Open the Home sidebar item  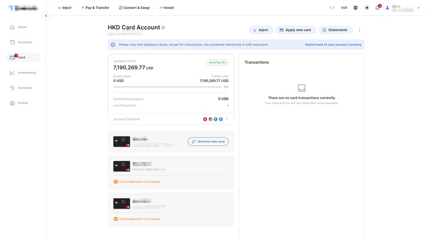point(23,27)
